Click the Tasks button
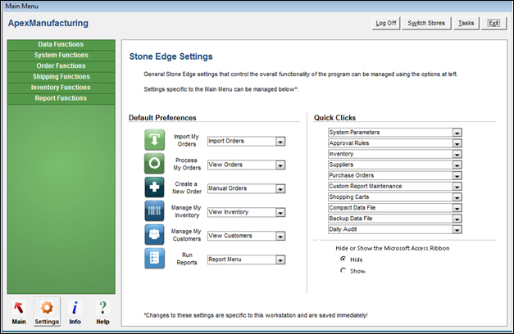The width and height of the screenshot is (514, 334). [466, 23]
